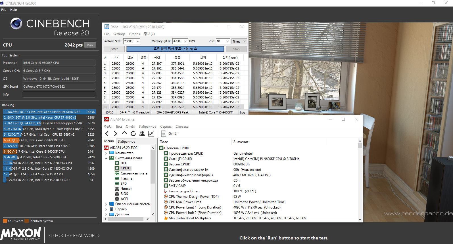Select the Core i5-5300U ranking entry

pos(49,180)
